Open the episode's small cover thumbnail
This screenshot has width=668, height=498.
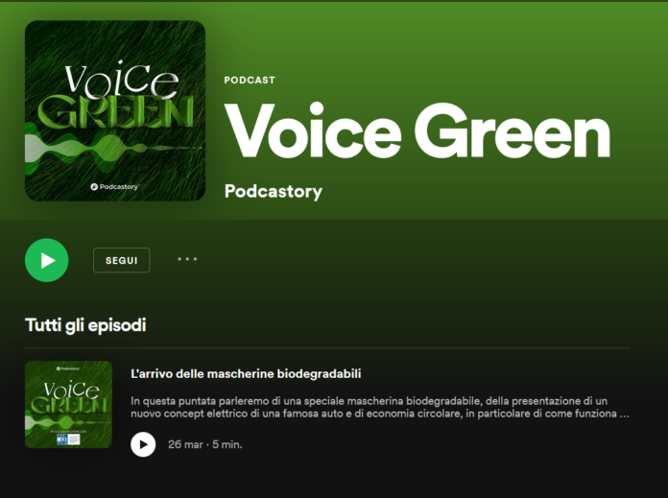click(x=68, y=405)
